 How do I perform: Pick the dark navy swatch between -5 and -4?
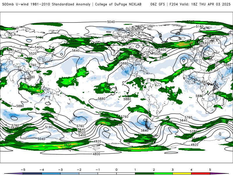coord(32,174)
